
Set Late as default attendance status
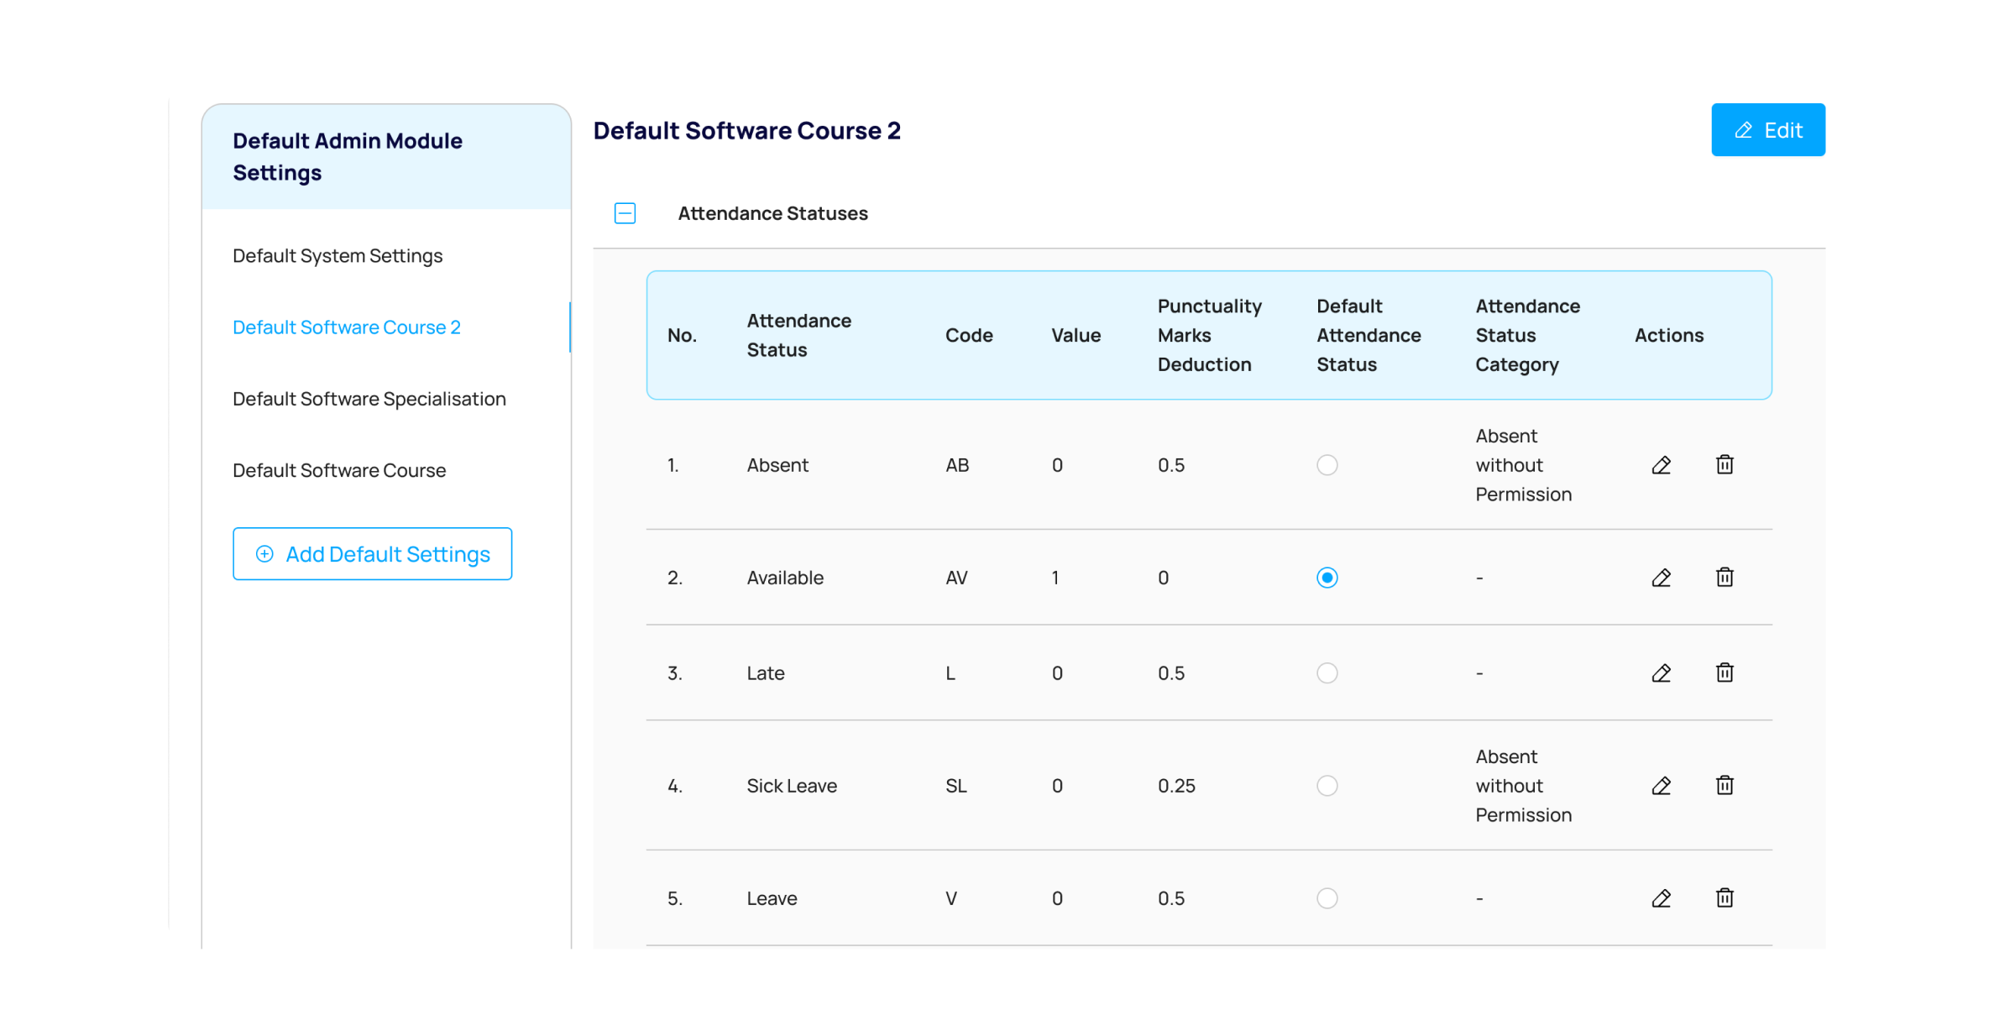(x=1327, y=673)
